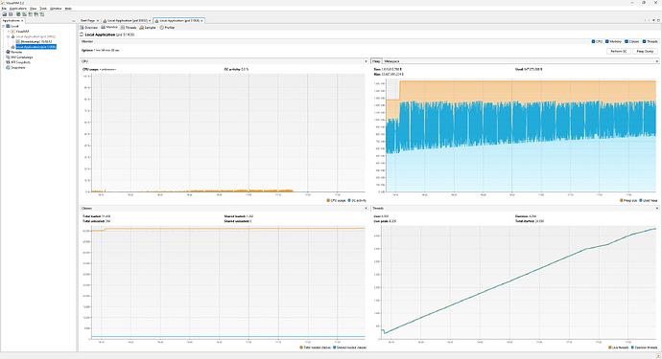Switch to the Metaspace memory tab

tap(391, 61)
